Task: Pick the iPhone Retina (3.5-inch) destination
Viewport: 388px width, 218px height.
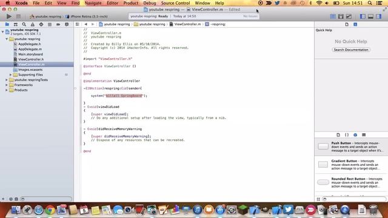Action: tap(87, 16)
